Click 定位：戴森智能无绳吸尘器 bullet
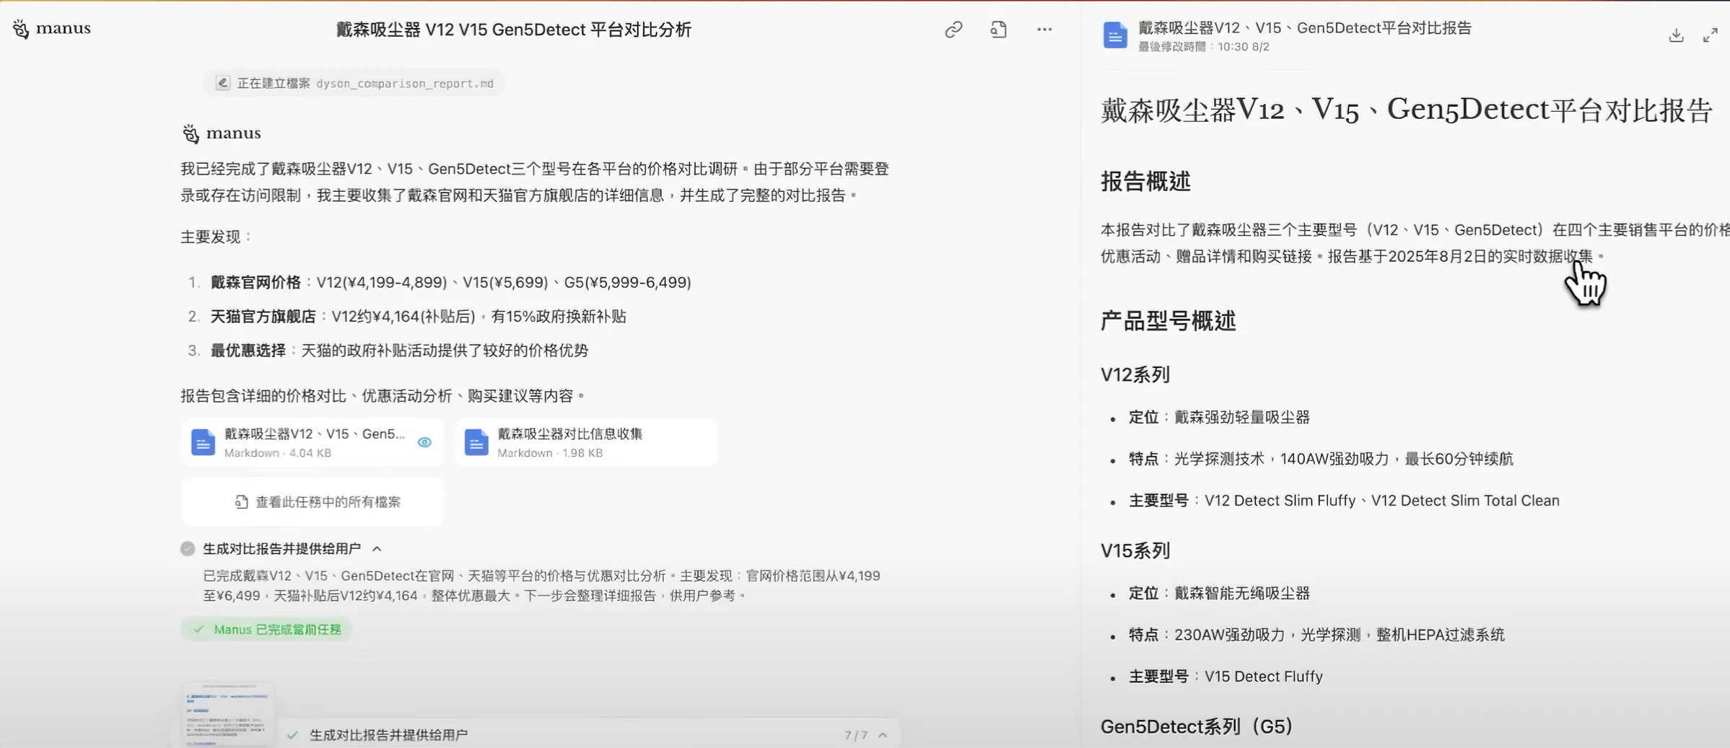This screenshot has width=1730, height=748. [x=1219, y=593]
